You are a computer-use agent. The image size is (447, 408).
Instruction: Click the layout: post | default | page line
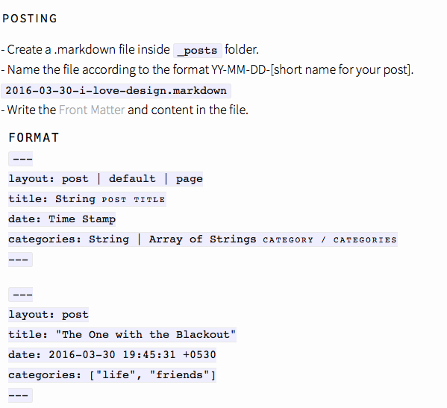pos(105,179)
